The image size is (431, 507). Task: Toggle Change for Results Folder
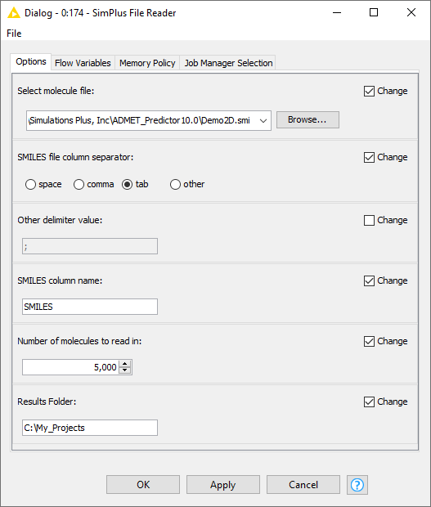tap(369, 402)
